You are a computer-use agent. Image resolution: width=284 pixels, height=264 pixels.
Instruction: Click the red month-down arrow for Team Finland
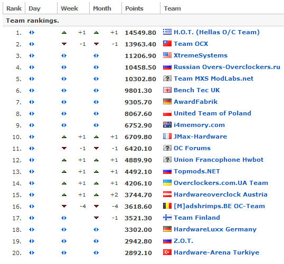96,218
